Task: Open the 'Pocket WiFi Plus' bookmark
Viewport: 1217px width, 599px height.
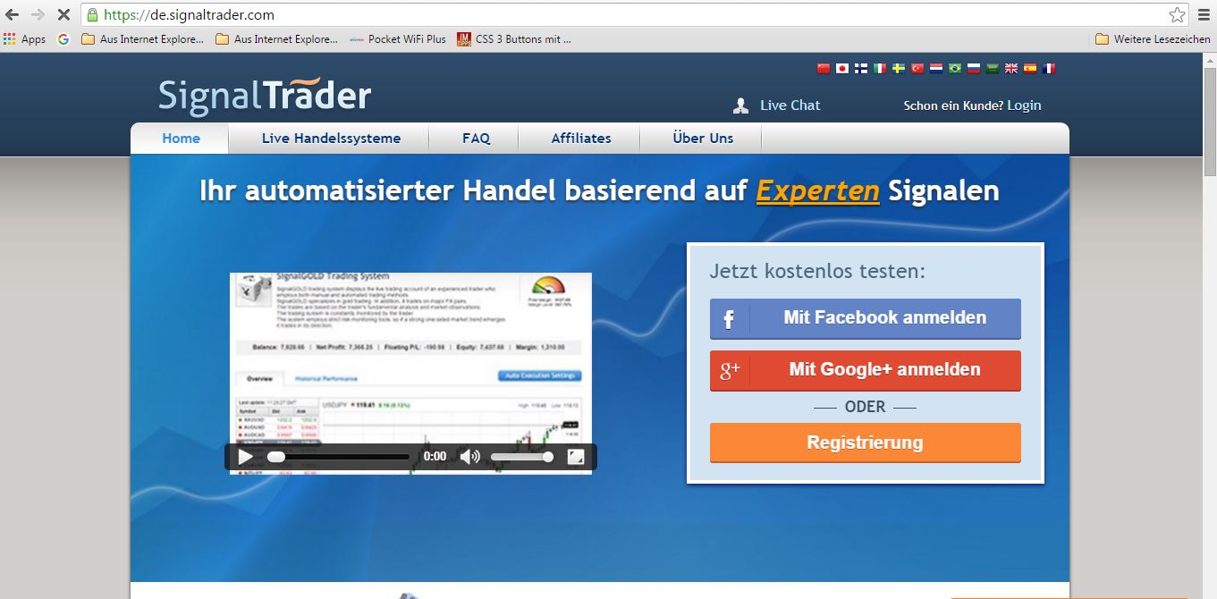Action: (398, 39)
